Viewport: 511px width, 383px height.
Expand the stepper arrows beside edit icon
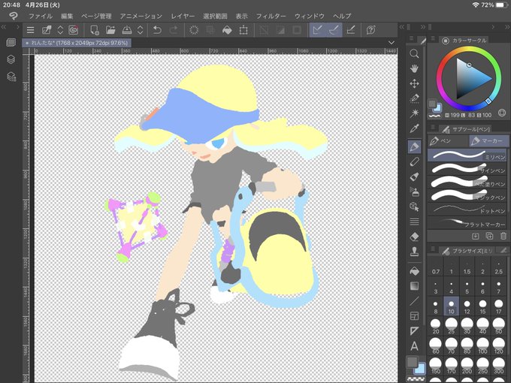click(x=60, y=30)
